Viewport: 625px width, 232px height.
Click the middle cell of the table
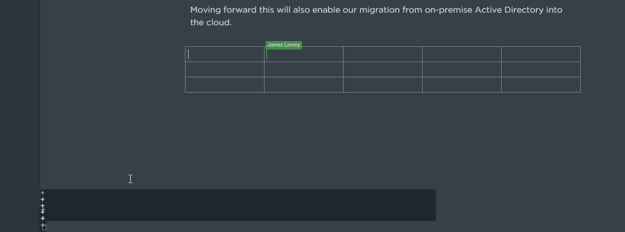point(383,69)
